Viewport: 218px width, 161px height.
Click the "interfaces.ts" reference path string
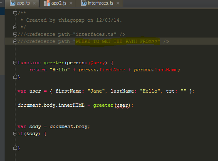[95, 35]
